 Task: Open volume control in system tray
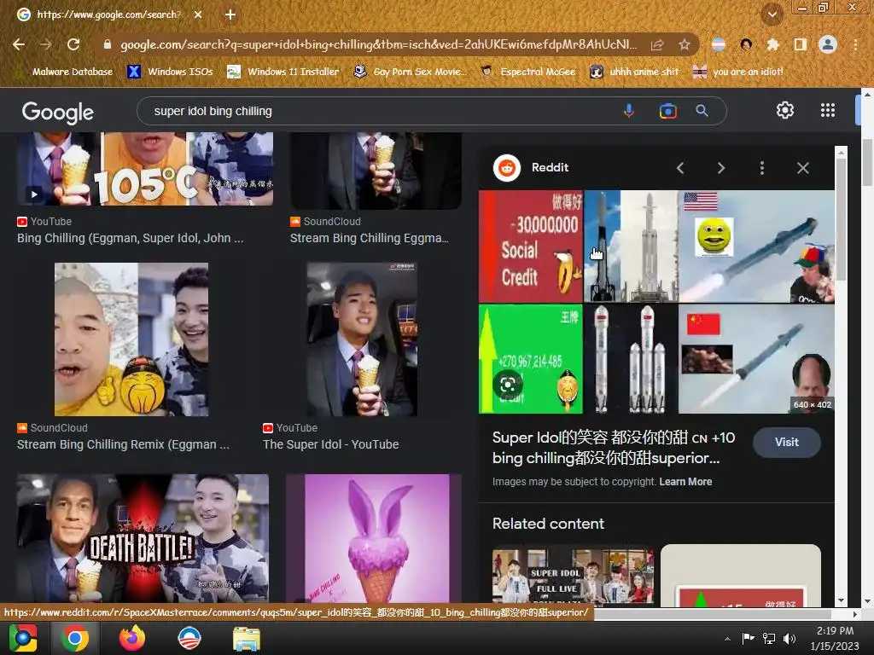[790, 638]
